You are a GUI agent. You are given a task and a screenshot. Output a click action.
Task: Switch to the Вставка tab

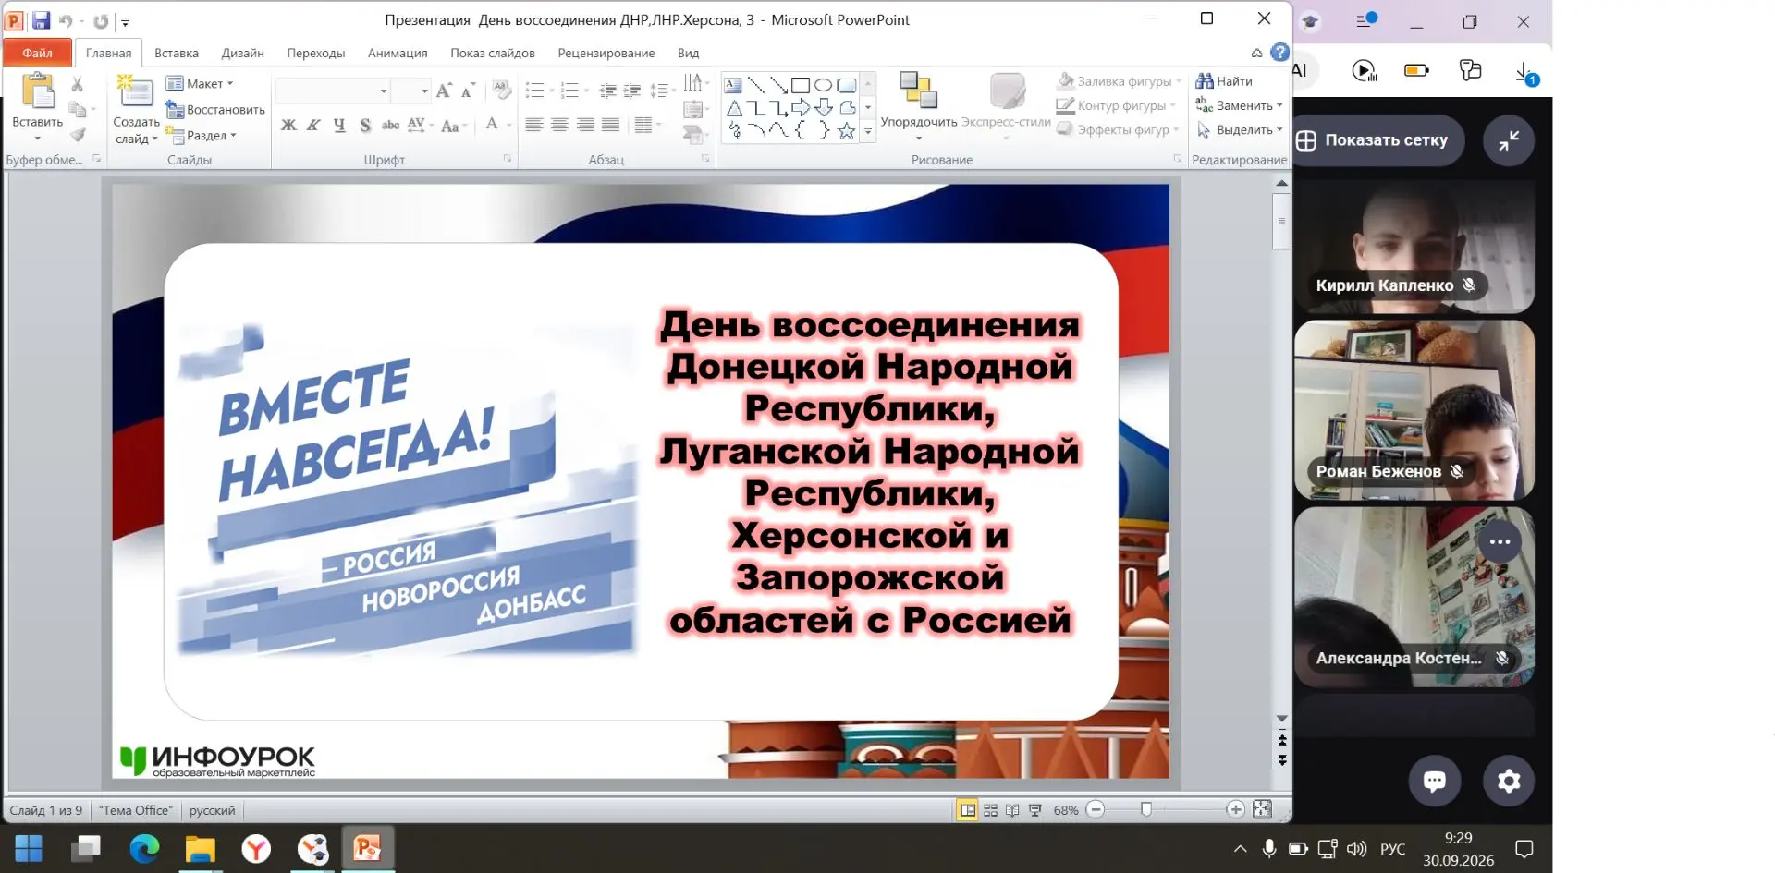177,53
